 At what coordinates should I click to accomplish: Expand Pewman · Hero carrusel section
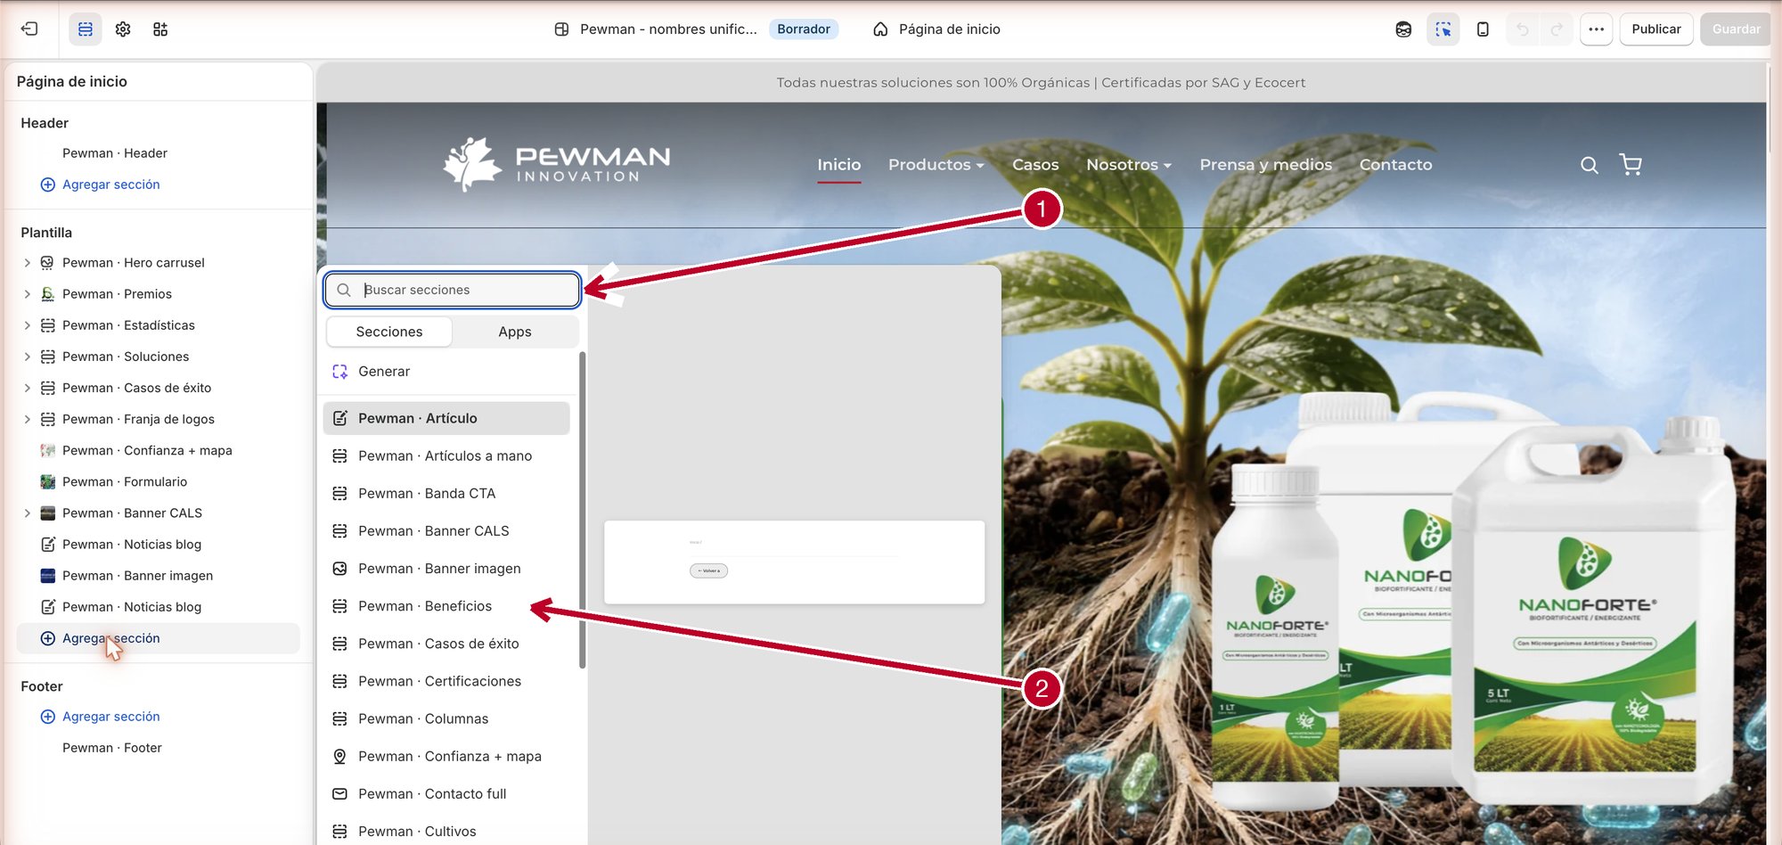click(x=27, y=263)
